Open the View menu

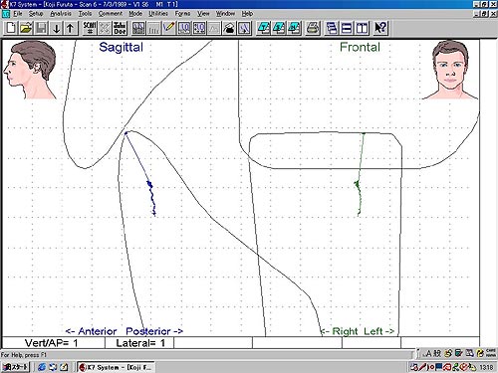203,14
